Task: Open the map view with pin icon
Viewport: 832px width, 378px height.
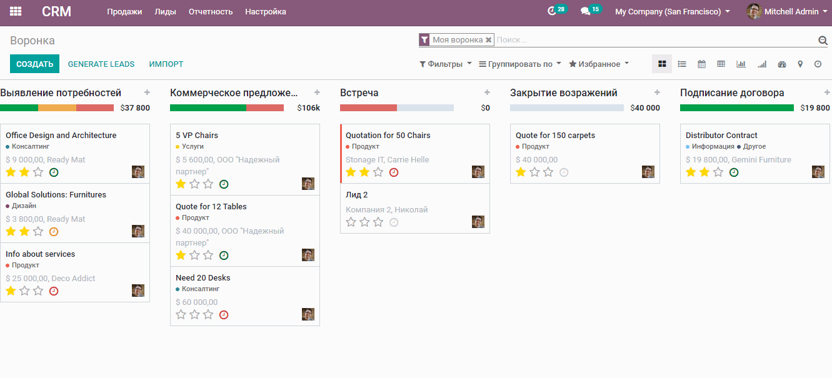Action: [799, 64]
